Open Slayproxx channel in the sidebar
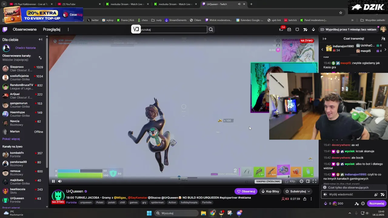The image size is (388, 218). point(23,68)
